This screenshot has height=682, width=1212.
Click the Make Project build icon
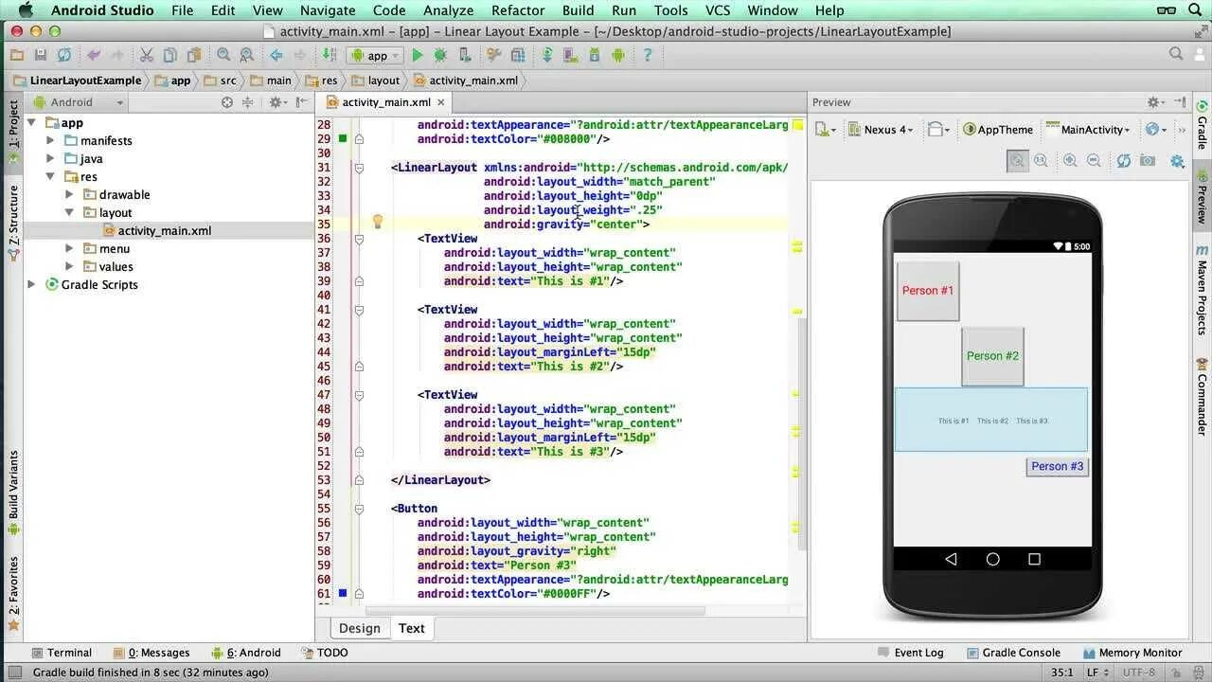(329, 55)
